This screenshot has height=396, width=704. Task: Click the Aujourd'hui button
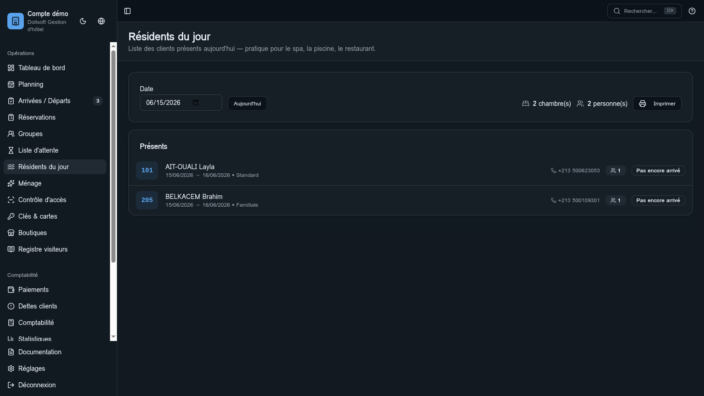click(x=247, y=104)
